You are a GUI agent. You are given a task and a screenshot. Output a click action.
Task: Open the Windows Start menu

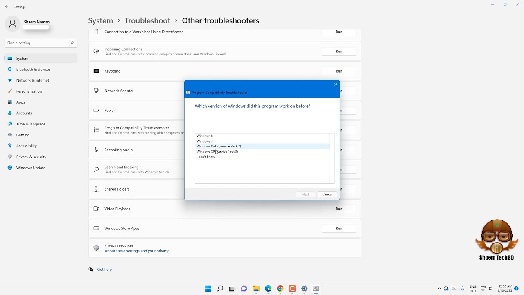[x=208, y=288]
